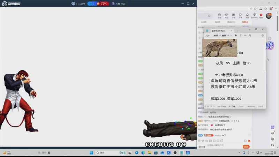
Task: Click the edit/feedback pencil icon in right sidebar
Action: (273, 145)
